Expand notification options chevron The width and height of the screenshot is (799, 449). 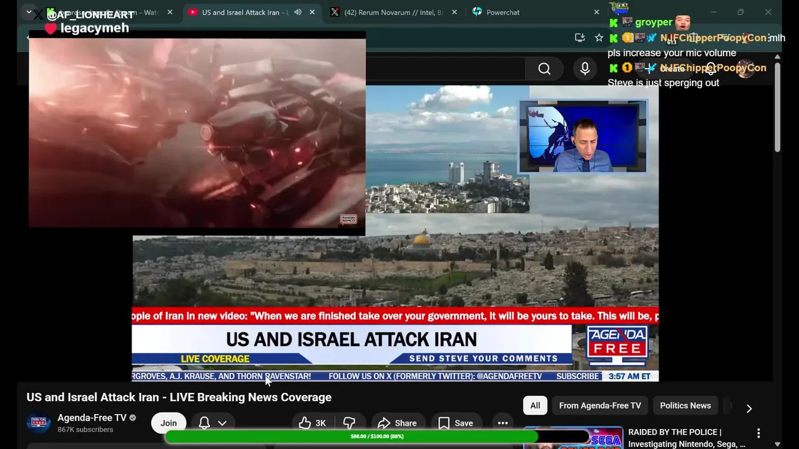tap(222, 423)
